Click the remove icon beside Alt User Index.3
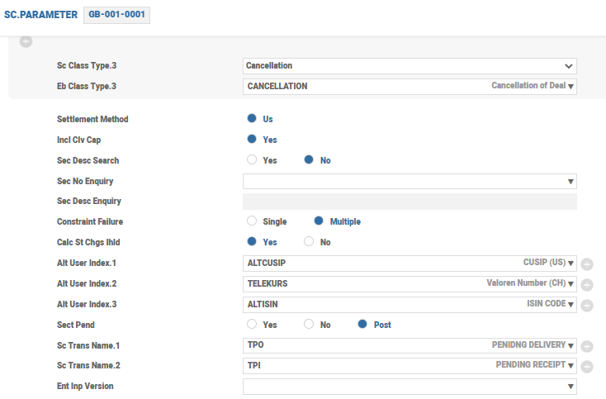 (x=587, y=306)
